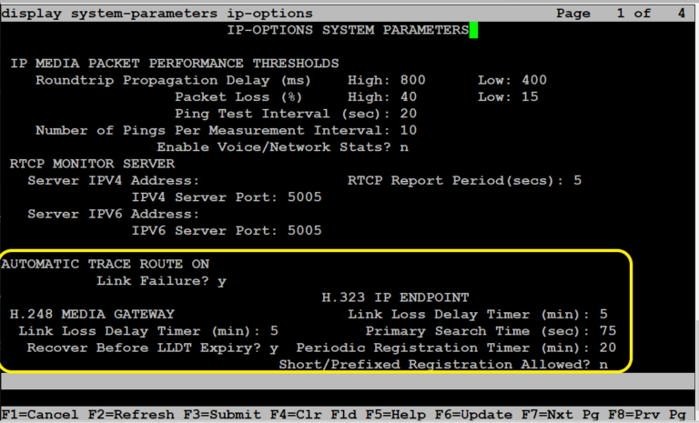Image resolution: width=699 pixels, height=423 pixels.
Task: Click the Roundtrip Propagation Delay Low value 400
Action: (x=534, y=80)
